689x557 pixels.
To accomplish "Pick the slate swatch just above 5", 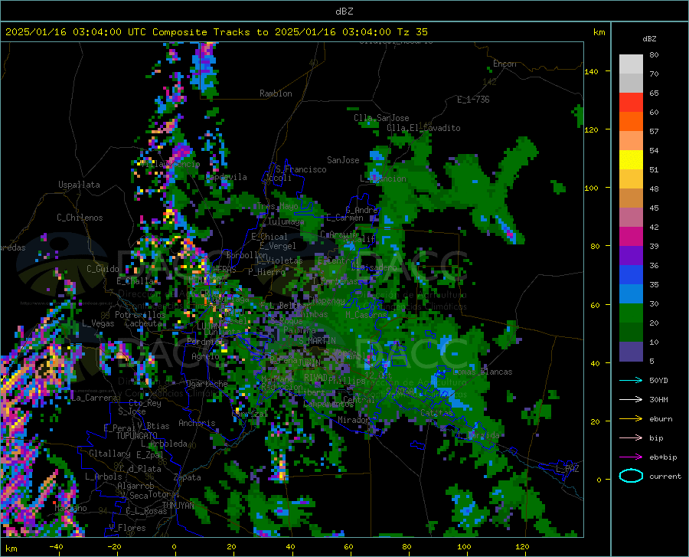I will pyautogui.click(x=631, y=352).
